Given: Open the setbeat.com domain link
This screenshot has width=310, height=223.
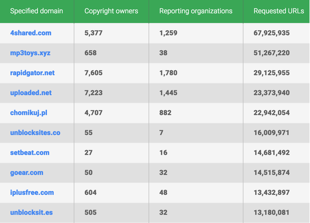Looking at the screenshot, I should (30, 153).
